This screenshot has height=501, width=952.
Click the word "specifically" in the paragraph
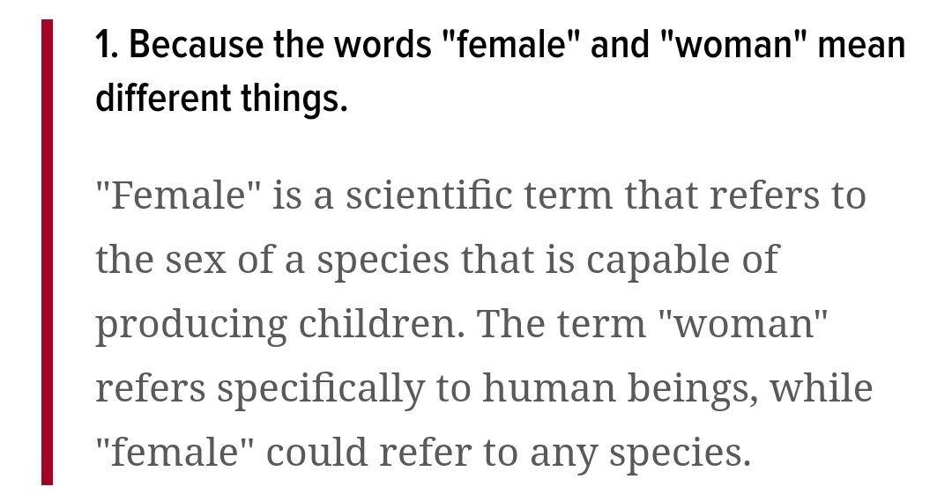tap(321, 389)
